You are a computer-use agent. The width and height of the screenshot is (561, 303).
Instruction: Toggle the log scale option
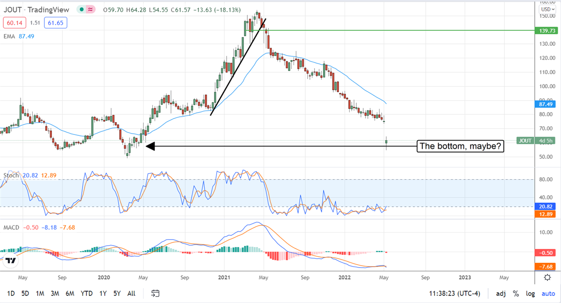(x=531, y=294)
